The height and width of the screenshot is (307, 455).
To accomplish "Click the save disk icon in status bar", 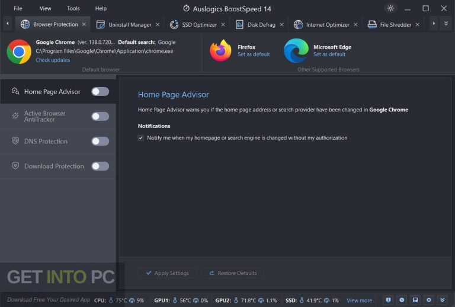I will pos(415,300).
